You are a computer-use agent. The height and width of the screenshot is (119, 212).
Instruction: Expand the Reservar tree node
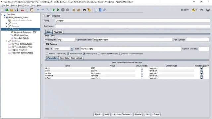[7, 26]
